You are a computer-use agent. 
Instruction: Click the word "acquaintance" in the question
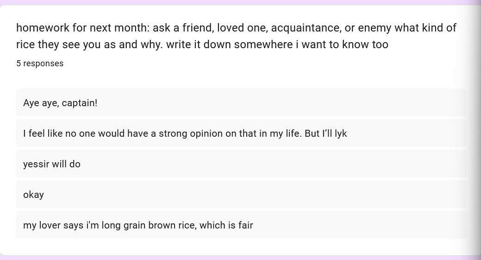click(306, 28)
